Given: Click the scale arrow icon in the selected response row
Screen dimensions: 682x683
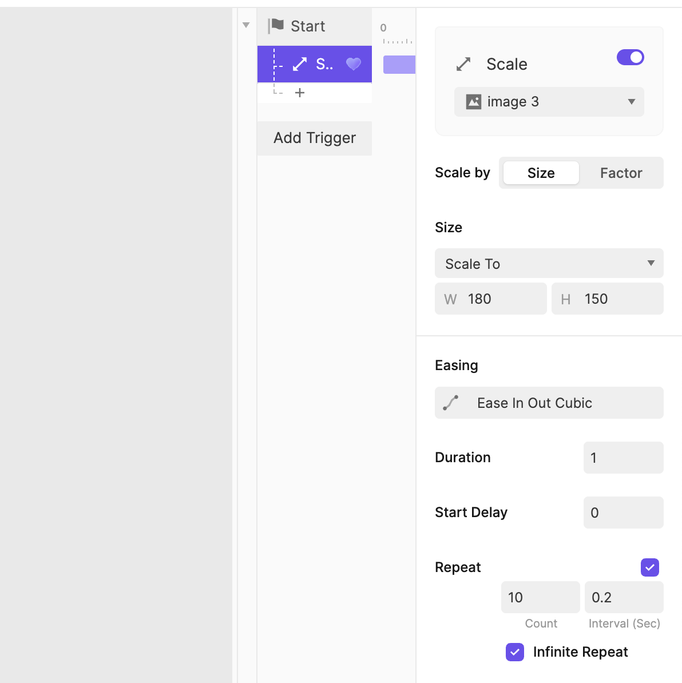Looking at the screenshot, I should tap(300, 64).
